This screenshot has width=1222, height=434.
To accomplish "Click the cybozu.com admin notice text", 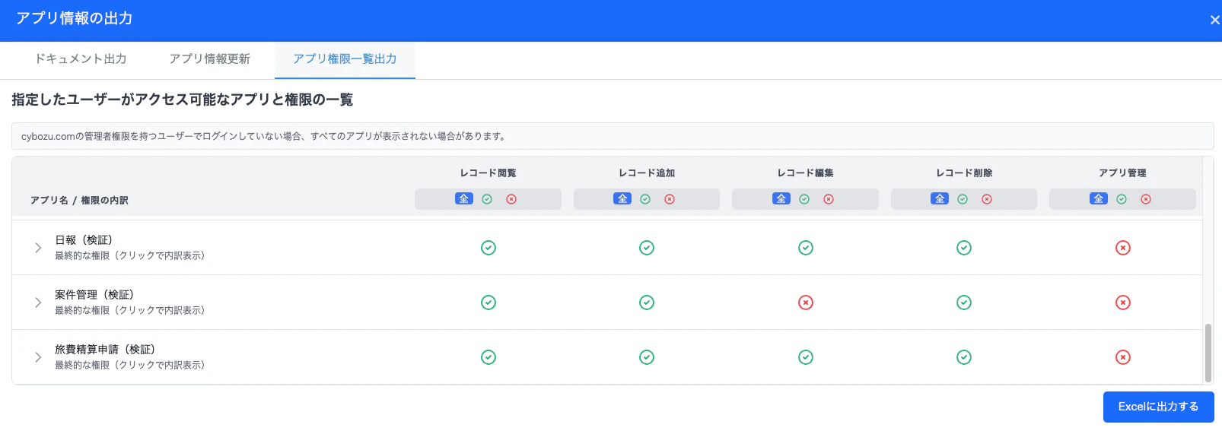I will click(x=263, y=137).
